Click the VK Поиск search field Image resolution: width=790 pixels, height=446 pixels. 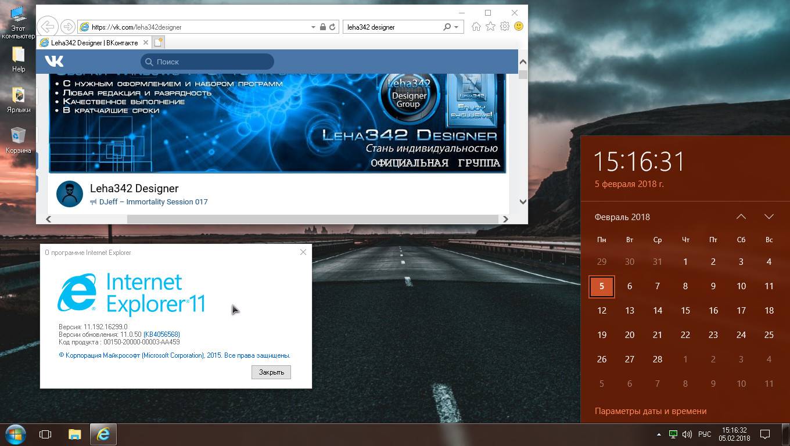pyautogui.click(x=207, y=62)
